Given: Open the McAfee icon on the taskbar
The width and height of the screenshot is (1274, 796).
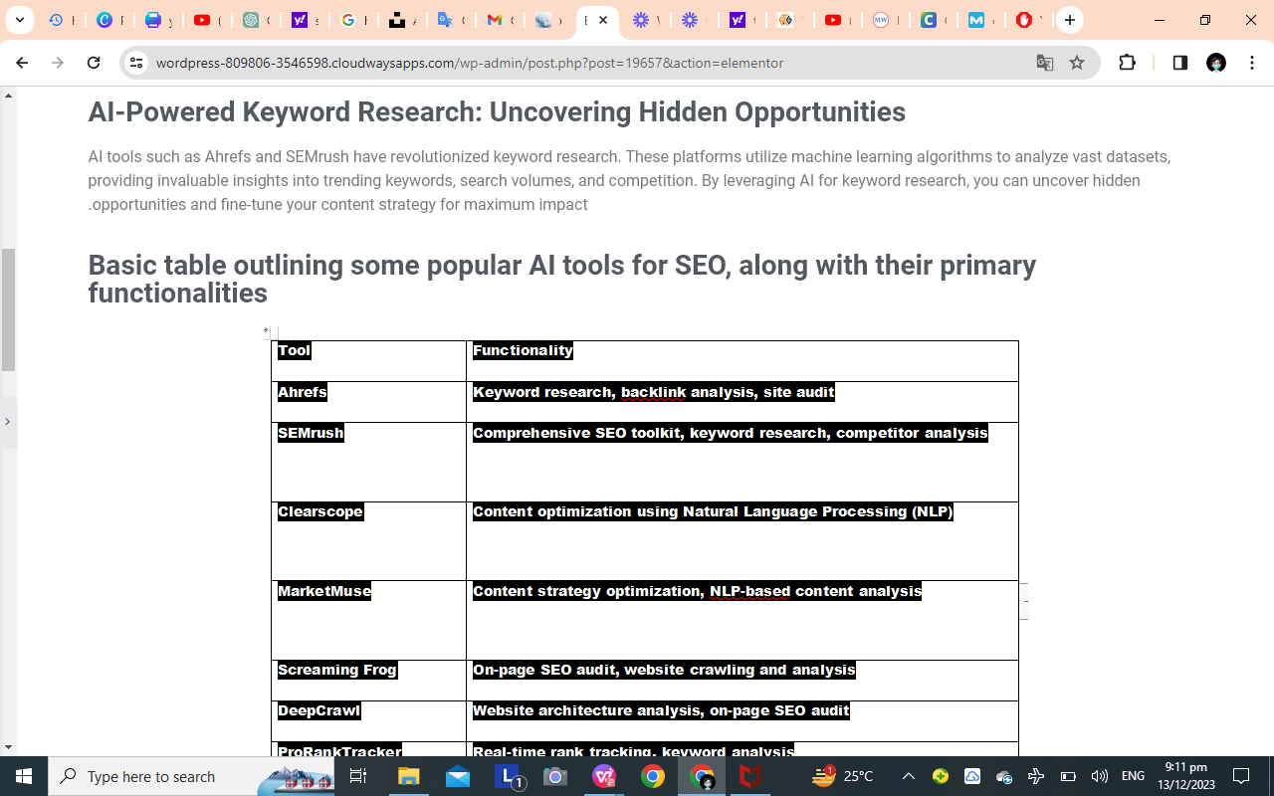Looking at the screenshot, I should [750, 776].
